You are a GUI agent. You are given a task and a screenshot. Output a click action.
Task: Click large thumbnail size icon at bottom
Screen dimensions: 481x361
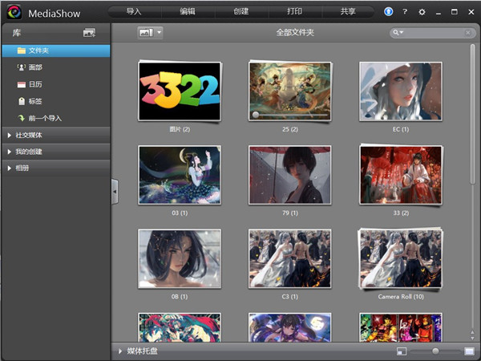[x=469, y=351]
